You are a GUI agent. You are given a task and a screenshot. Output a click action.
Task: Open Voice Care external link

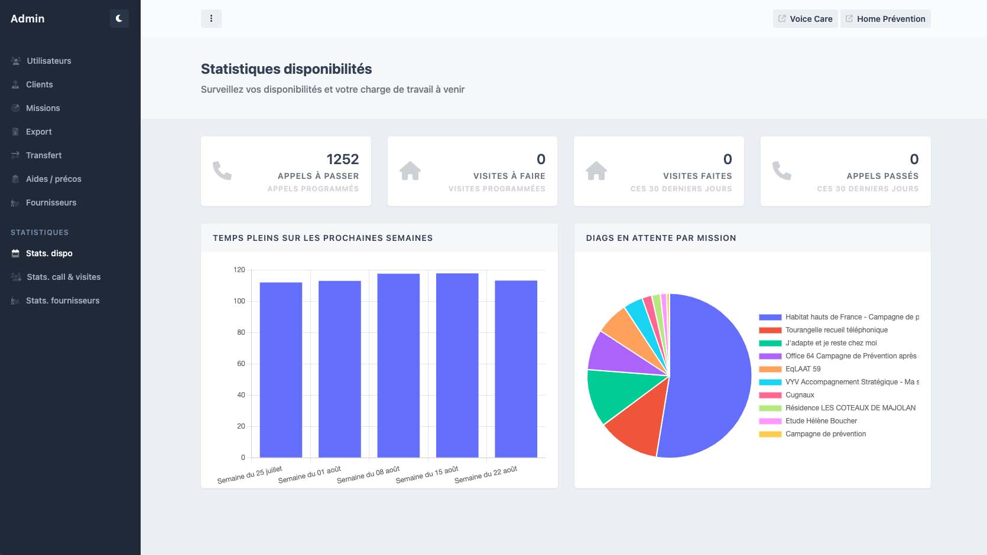tap(805, 18)
